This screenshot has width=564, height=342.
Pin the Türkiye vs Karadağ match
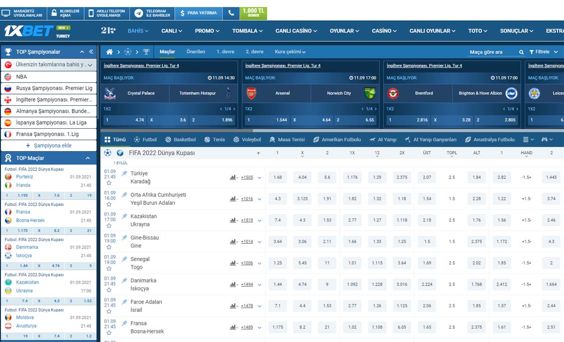pyautogui.click(x=124, y=173)
